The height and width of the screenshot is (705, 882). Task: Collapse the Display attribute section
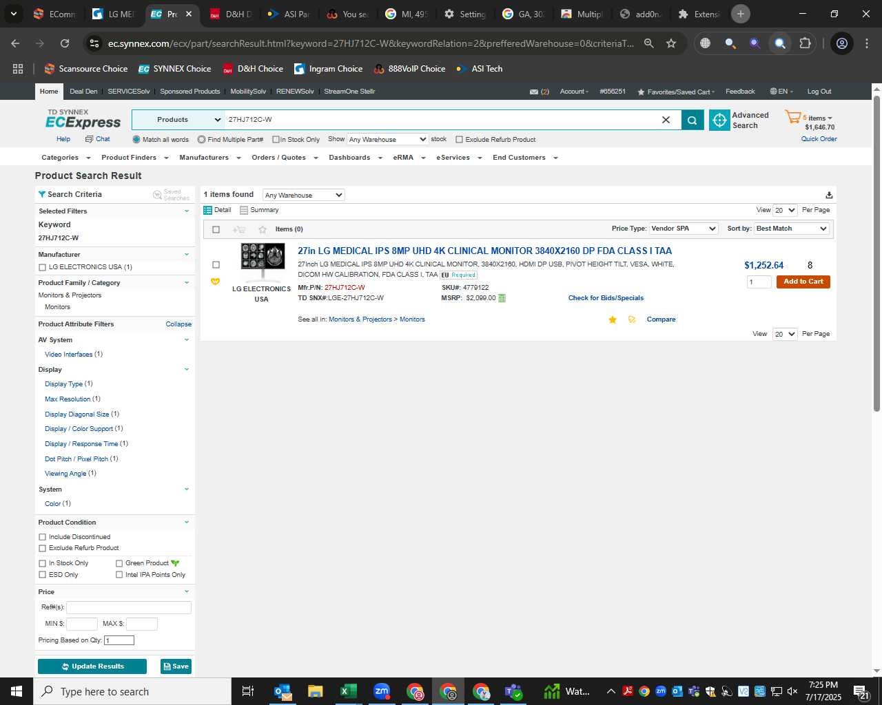(186, 370)
